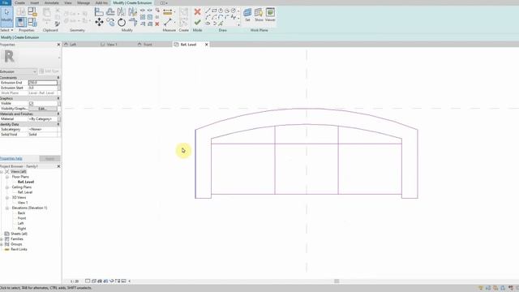Click the Visibility/Graphics Edit button

click(x=43, y=109)
